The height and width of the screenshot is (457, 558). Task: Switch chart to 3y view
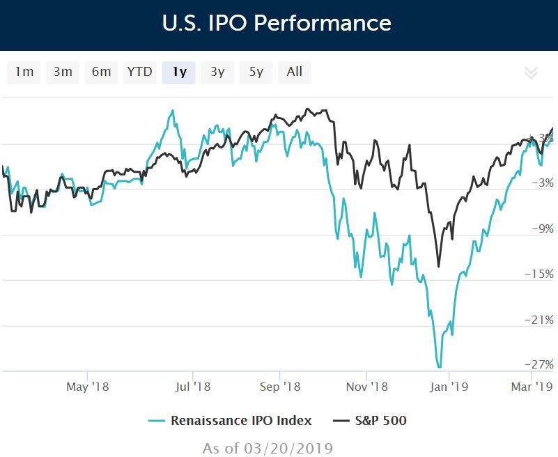pyautogui.click(x=217, y=72)
